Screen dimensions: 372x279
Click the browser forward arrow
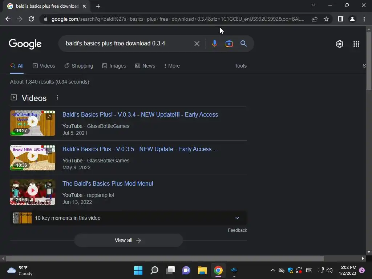(x=20, y=19)
